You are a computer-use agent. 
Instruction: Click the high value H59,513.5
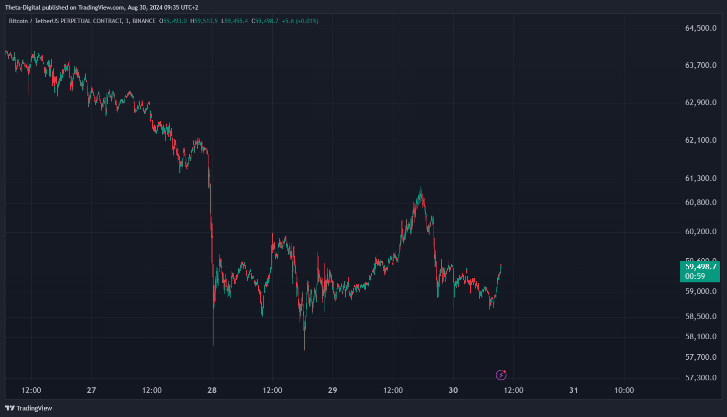pos(204,21)
